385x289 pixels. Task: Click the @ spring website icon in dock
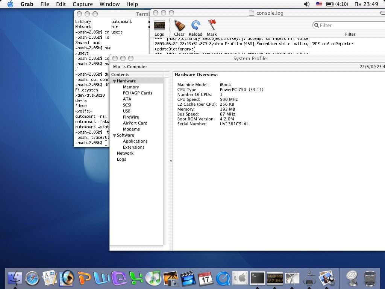click(x=352, y=278)
